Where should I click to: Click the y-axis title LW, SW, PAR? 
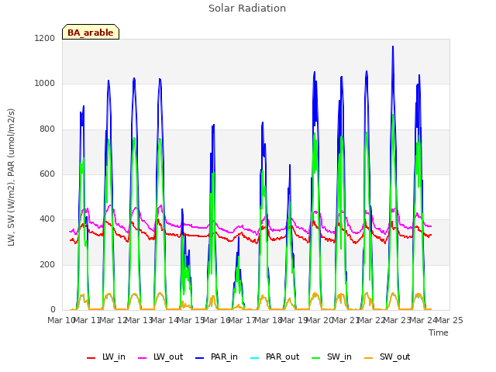[x=11, y=177]
